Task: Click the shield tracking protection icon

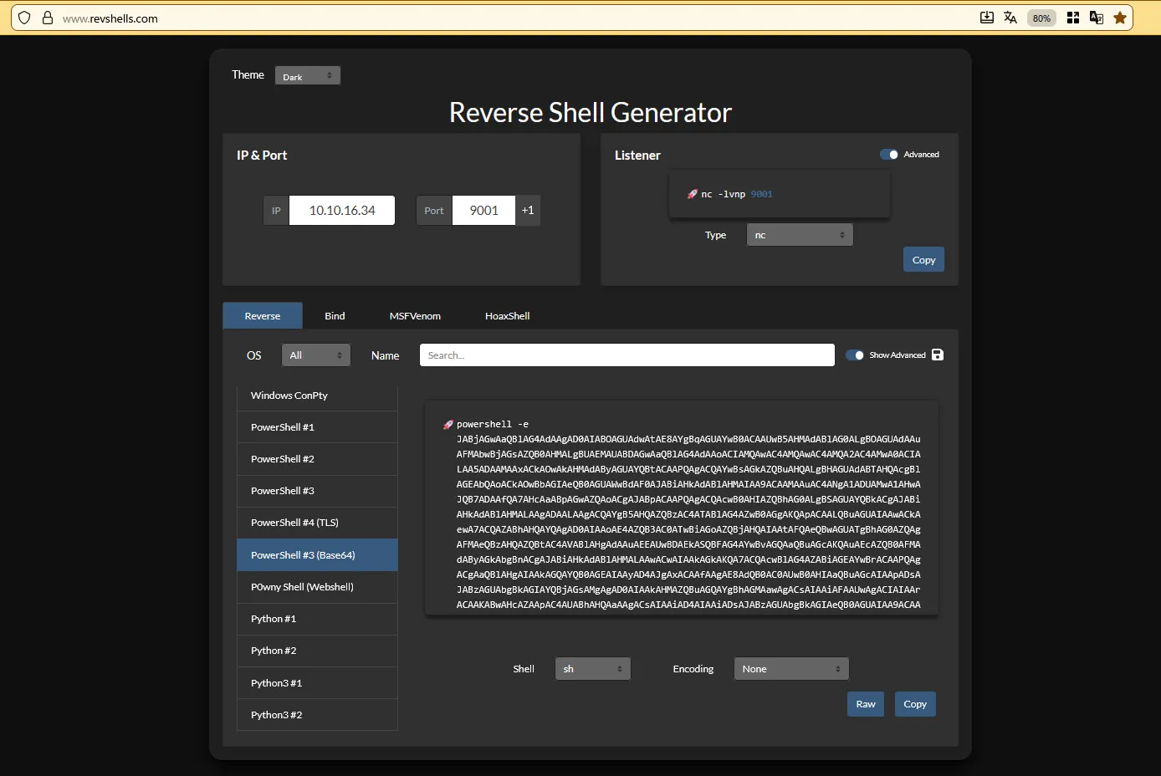Action: pyautogui.click(x=24, y=18)
